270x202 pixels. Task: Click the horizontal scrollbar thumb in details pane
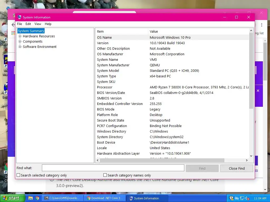[162, 160]
